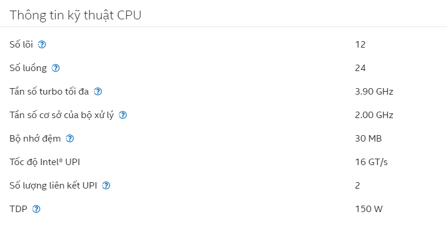Open the help icon beside Số lõi
The height and width of the screenshot is (225, 447).
click(42, 45)
